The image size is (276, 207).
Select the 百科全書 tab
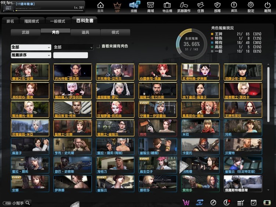tap(85, 21)
